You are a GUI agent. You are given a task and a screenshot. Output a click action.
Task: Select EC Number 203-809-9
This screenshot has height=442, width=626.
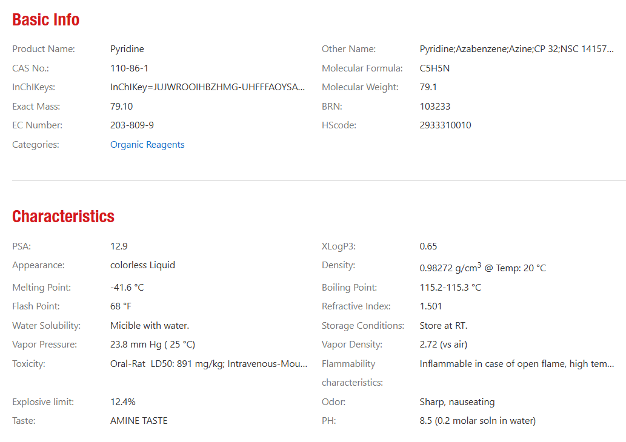pyautogui.click(x=132, y=125)
